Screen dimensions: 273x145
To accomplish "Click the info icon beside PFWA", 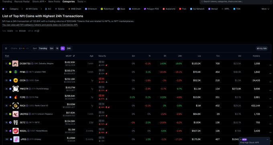I will coord(27,72).
